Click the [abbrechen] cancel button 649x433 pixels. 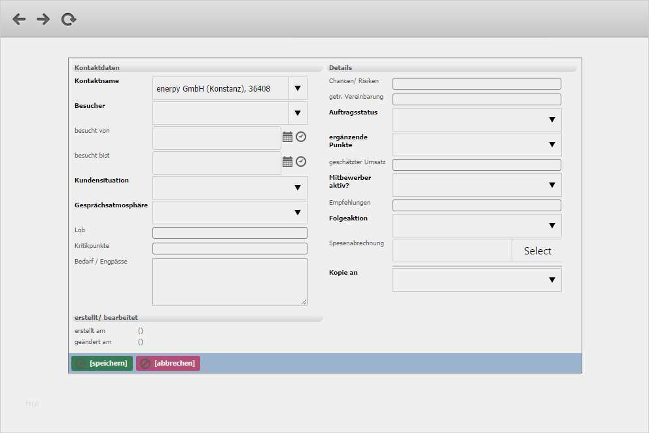click(x=168, y=363)
